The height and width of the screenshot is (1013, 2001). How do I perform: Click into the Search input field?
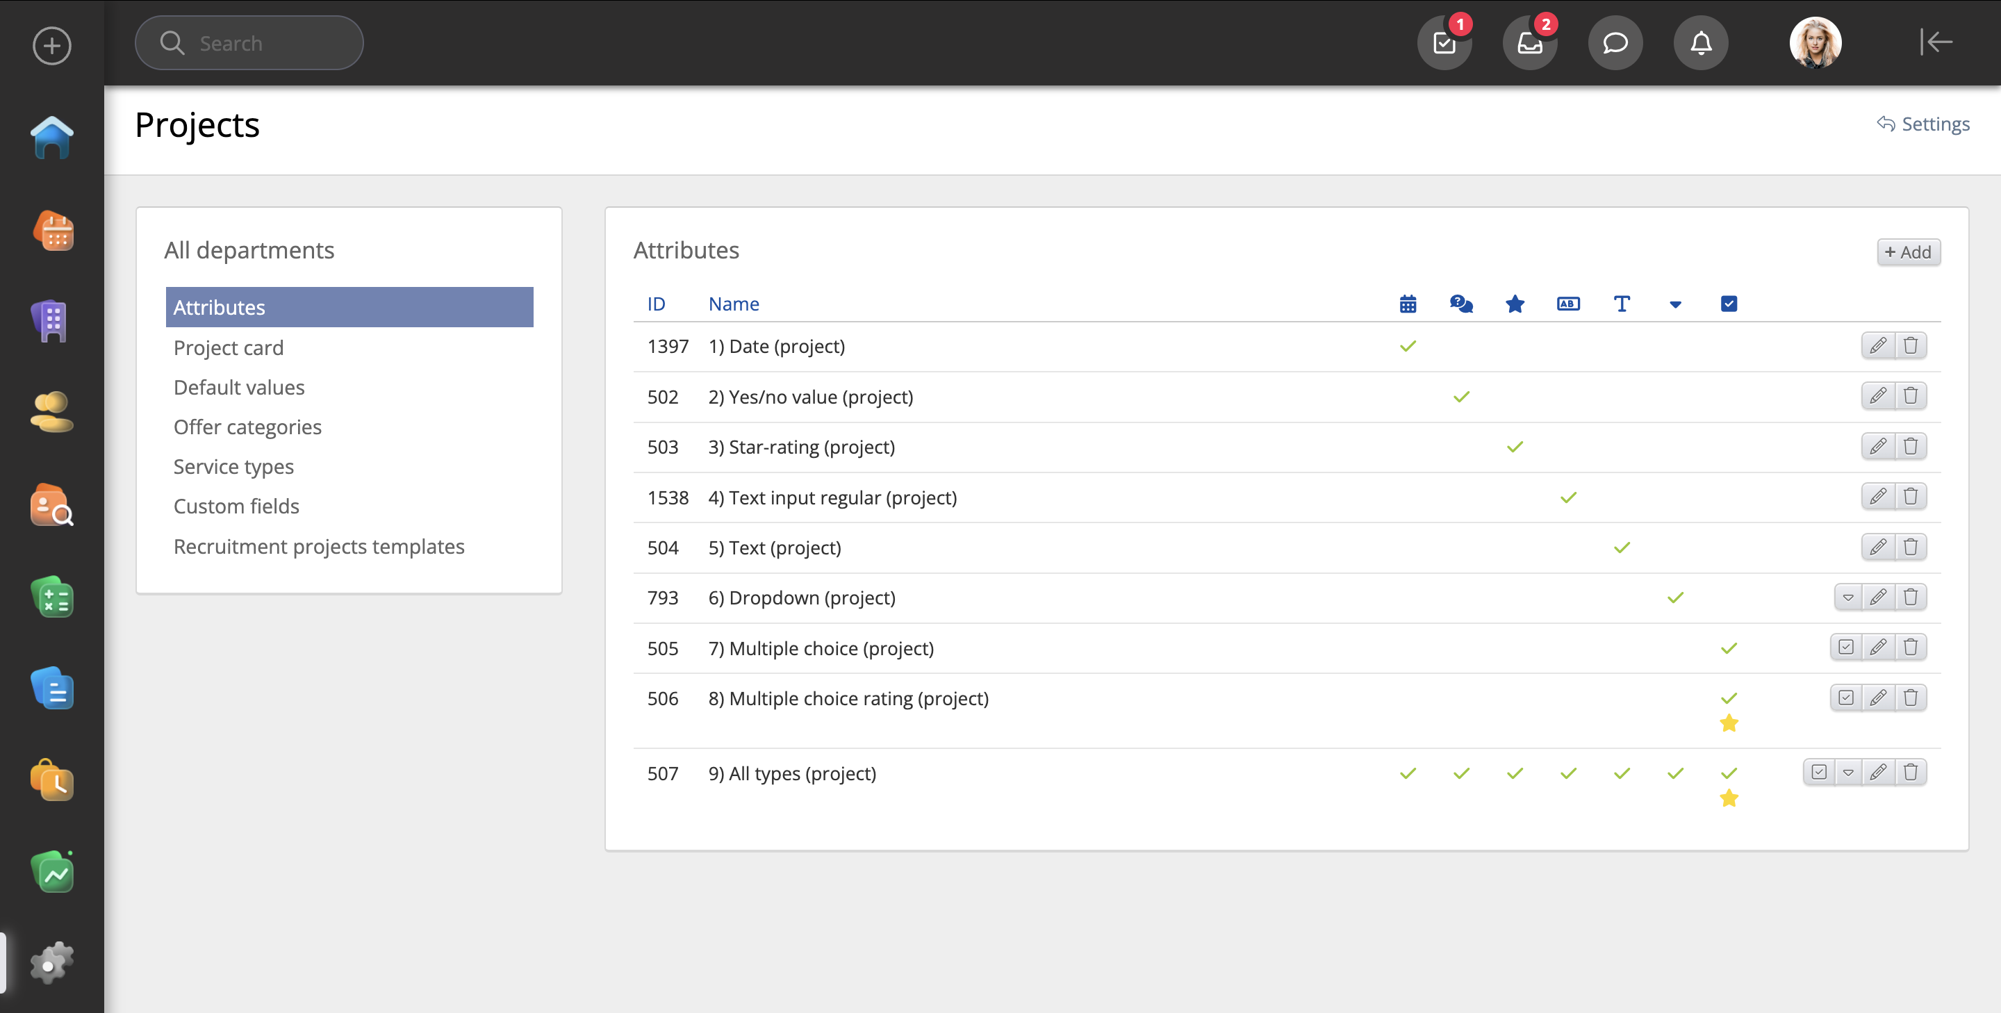(264, 42)
